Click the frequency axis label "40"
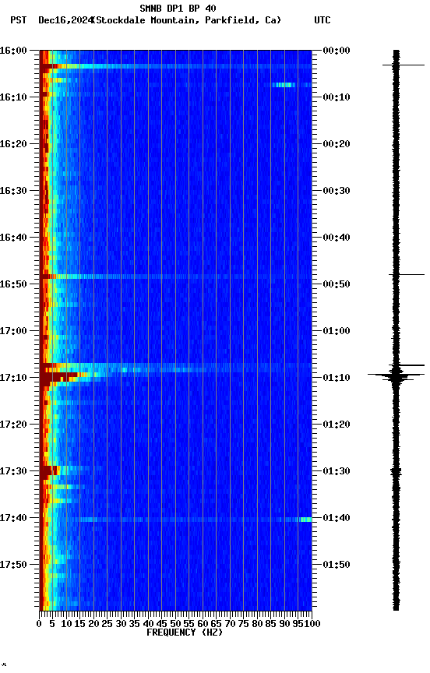Image resolution: width=430 pixels, height=673 pixels. [x=148, y=625]
